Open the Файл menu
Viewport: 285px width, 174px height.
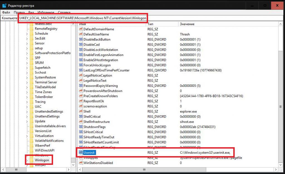(6, 12)
